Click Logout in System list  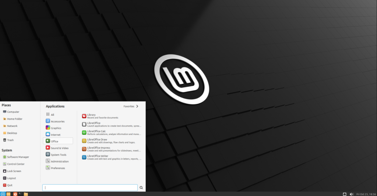click(x=10, y=178)
